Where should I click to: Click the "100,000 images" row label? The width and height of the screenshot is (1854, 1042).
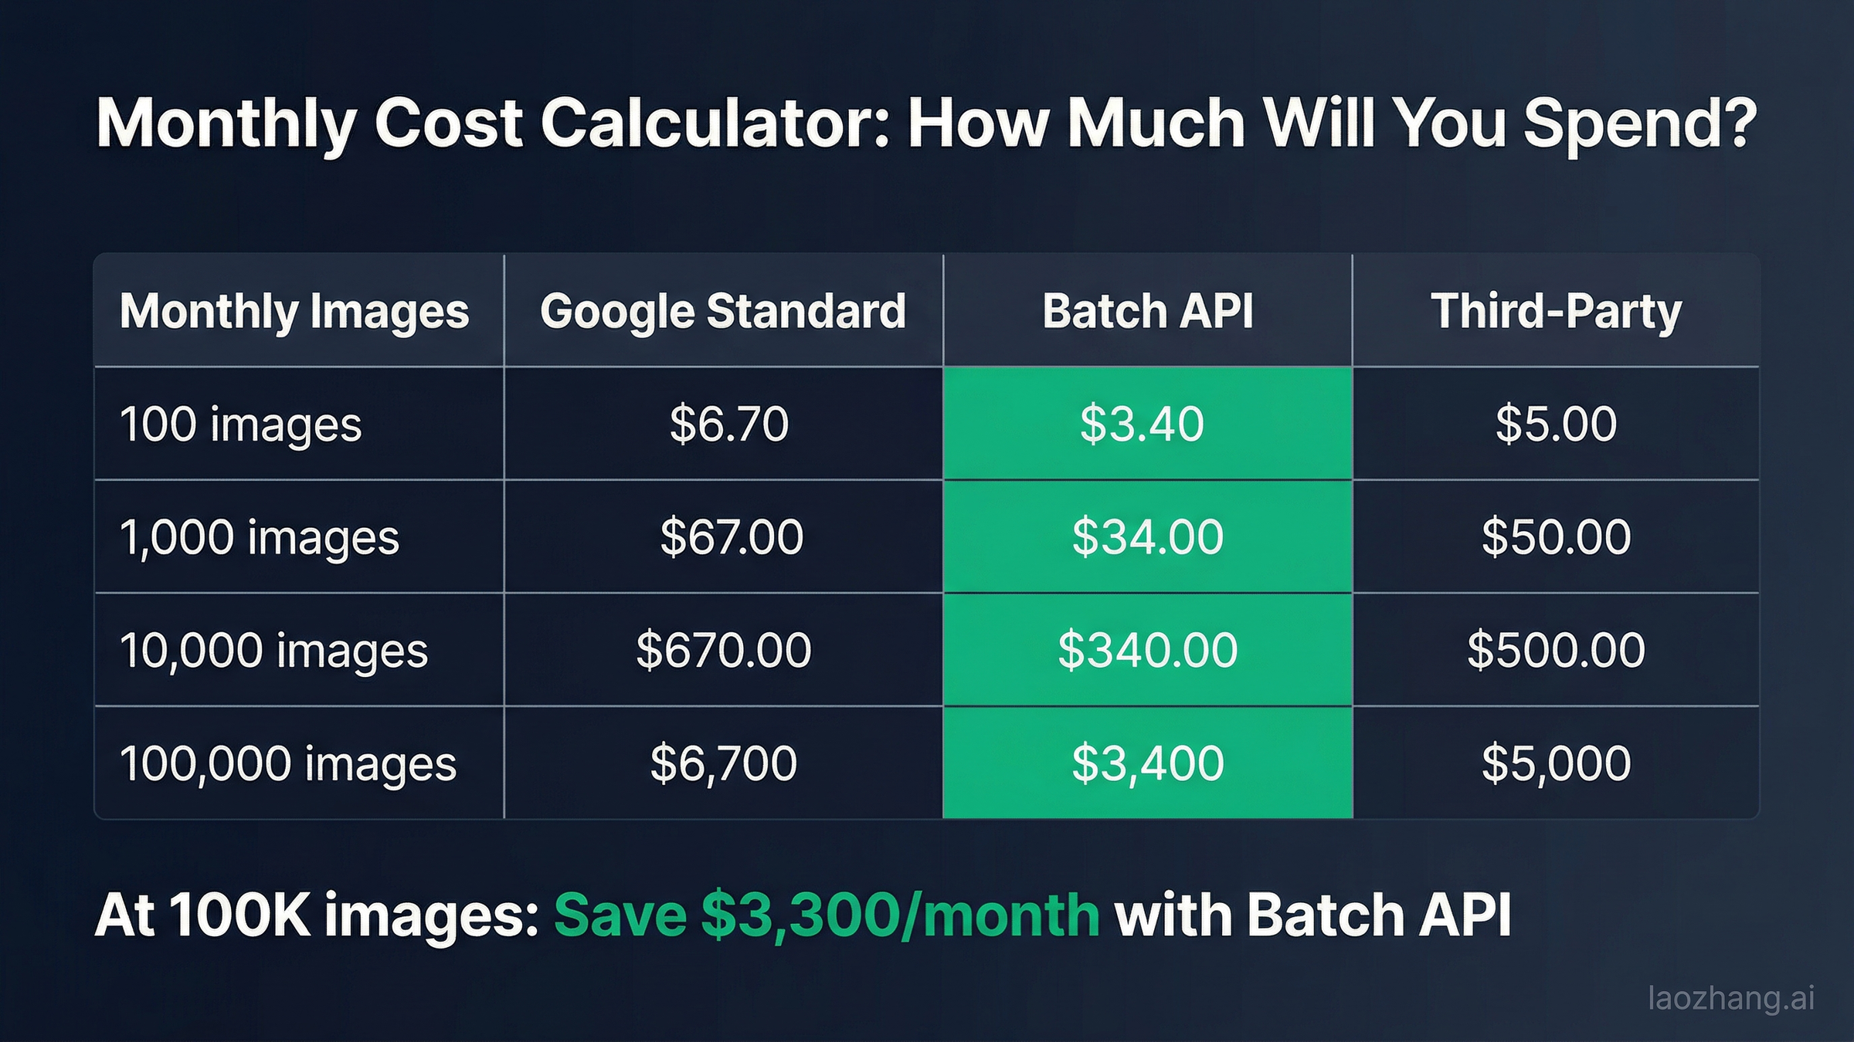point(288,763)
